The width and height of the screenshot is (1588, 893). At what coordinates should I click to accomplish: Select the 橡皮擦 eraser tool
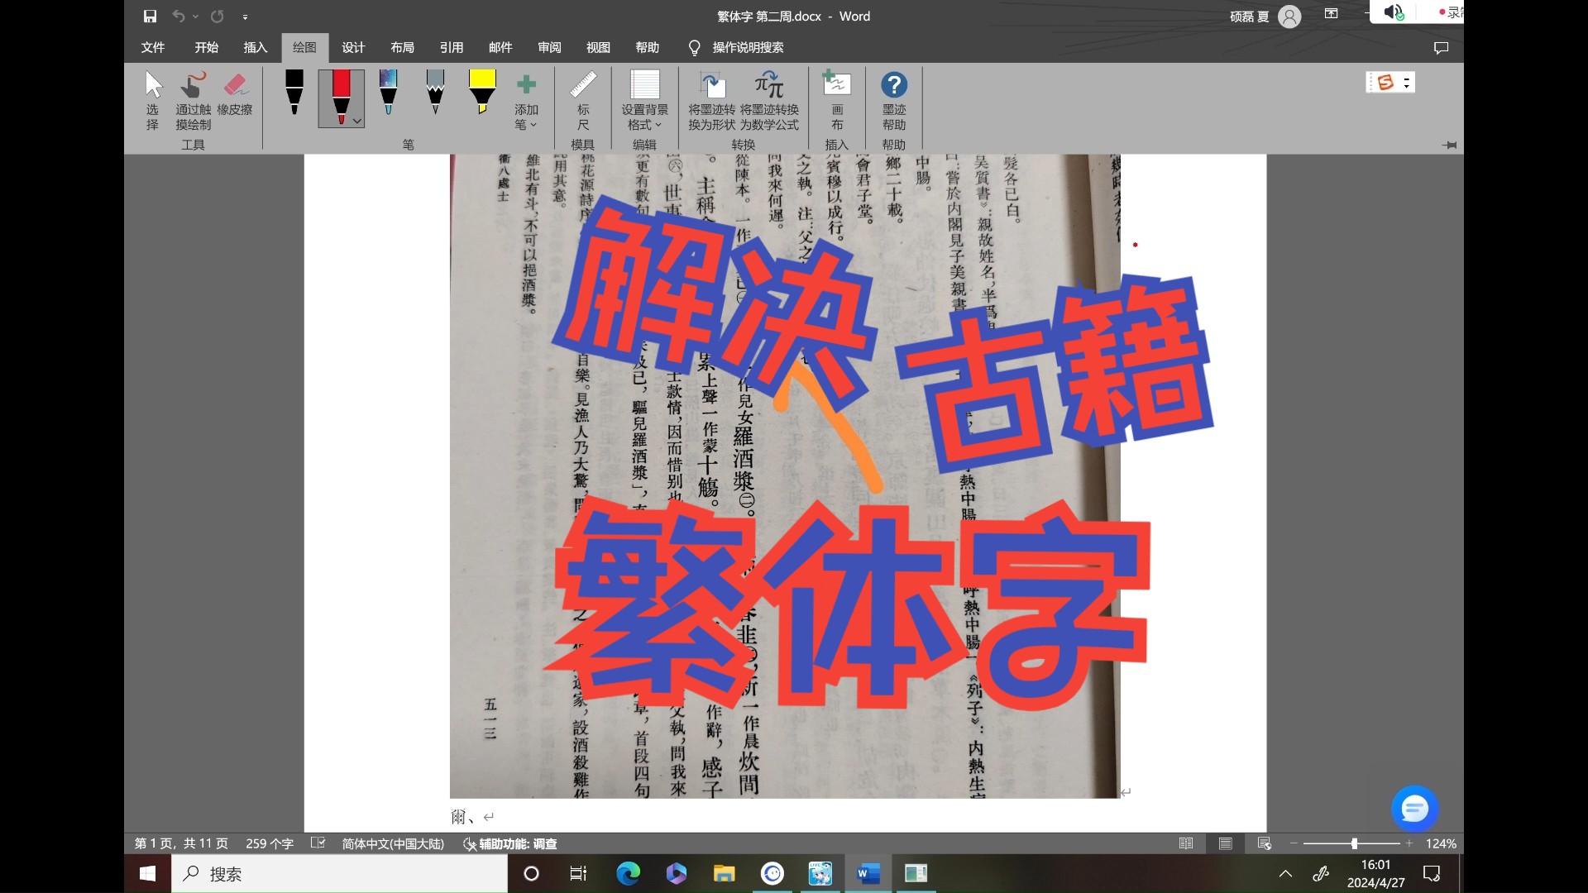point(235,93)
